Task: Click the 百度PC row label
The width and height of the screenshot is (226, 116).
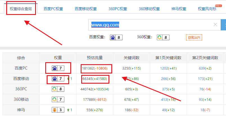Action: point(21,68)
